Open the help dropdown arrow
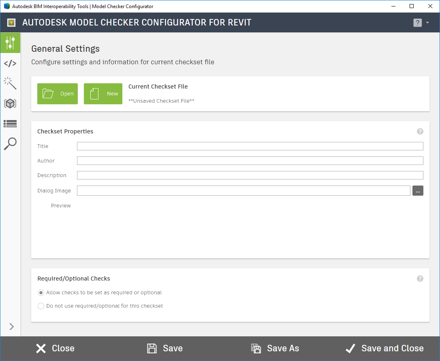440x361 pixels. point(427,22)
